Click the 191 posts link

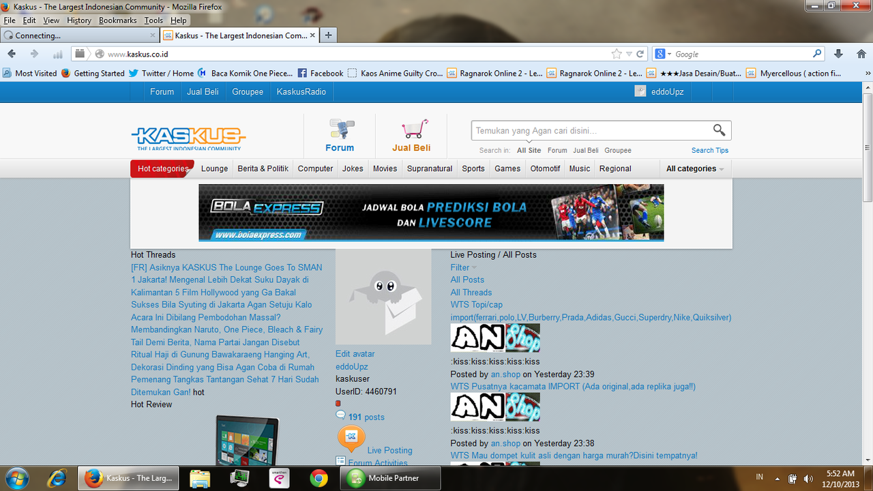(x=366, y=417)
